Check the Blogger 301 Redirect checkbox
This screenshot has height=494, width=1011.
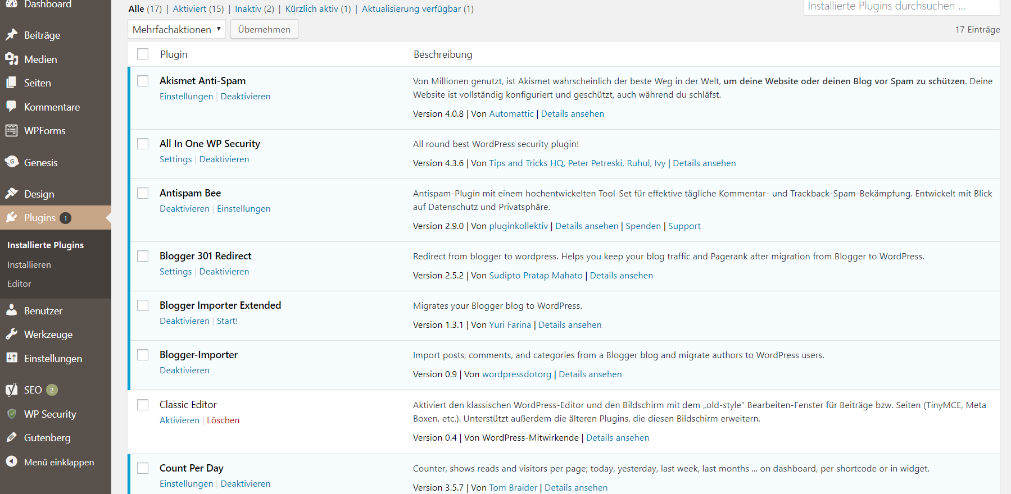tap(143, 256)
